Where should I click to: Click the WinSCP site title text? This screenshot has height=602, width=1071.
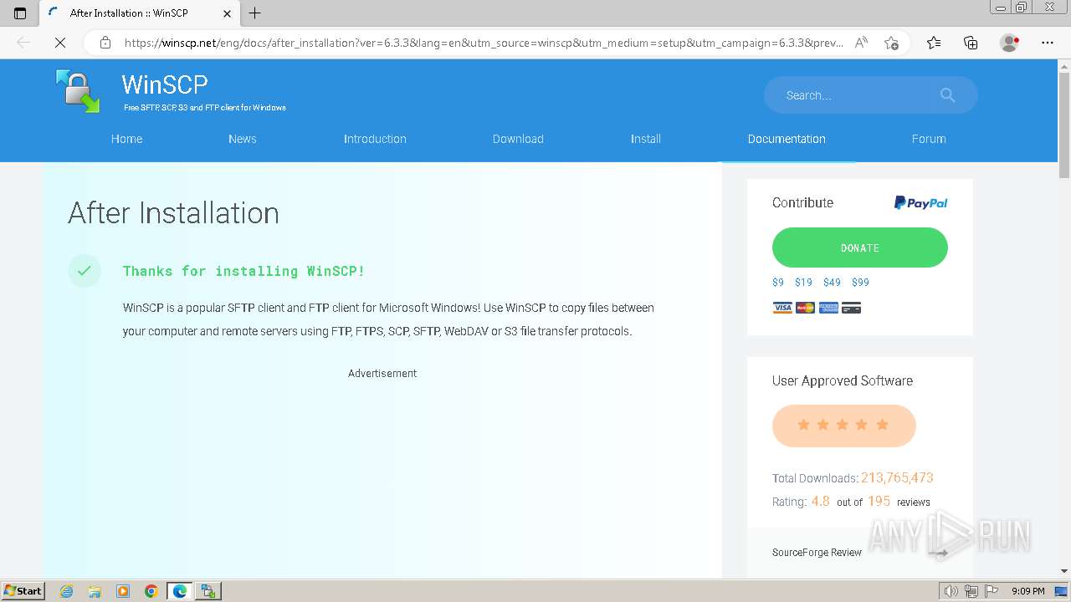point(165,84)
